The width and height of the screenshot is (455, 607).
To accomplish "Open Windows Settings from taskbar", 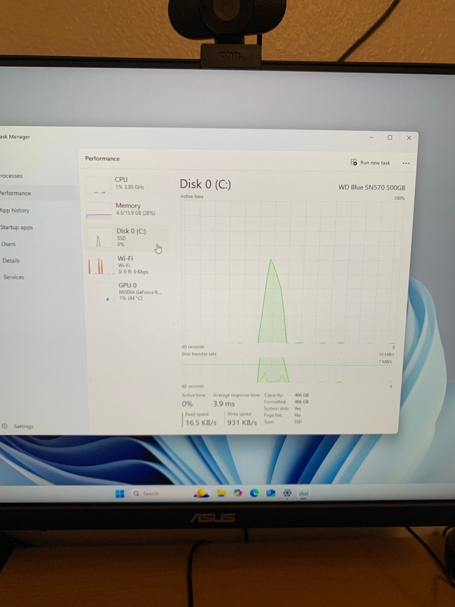I will pyautogui.click(x=287, y=493).
